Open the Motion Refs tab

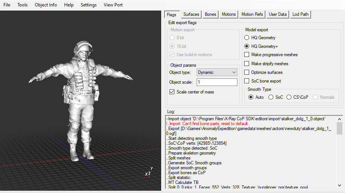click(252, 14)
